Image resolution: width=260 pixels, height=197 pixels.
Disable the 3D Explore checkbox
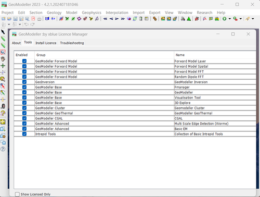tap(24, 103)
